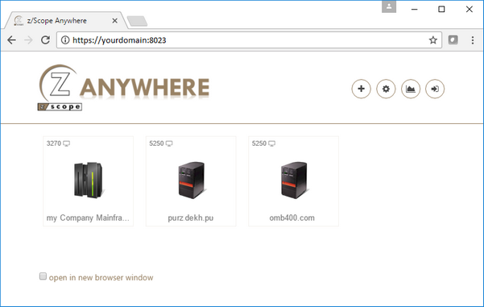
Task: Click the z/Scope Anywhere logo
Action: pyautogui.click(x=124, y=88)
